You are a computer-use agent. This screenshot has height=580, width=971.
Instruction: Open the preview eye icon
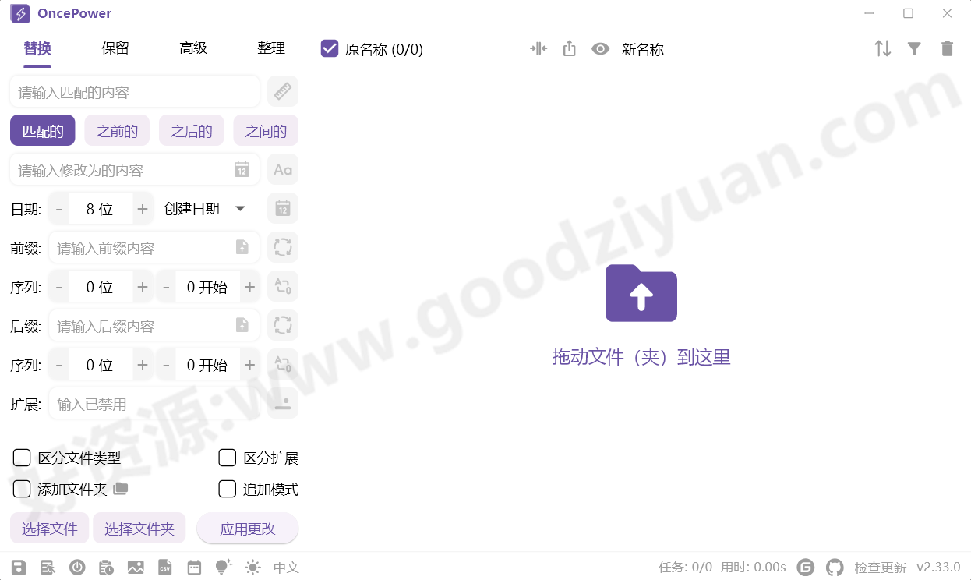pos(600,48)
